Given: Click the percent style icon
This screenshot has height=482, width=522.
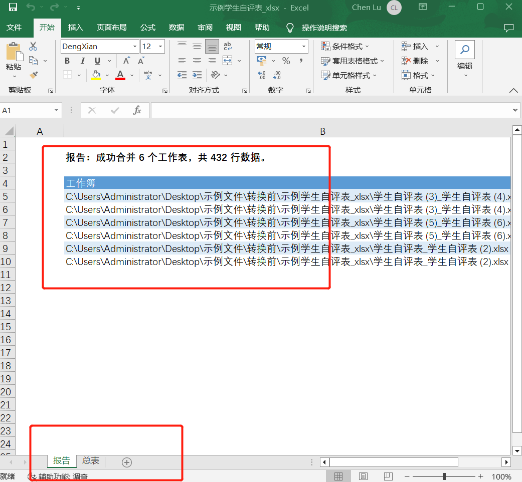Looking at the screenshot, I should click(x=286, y=61).
